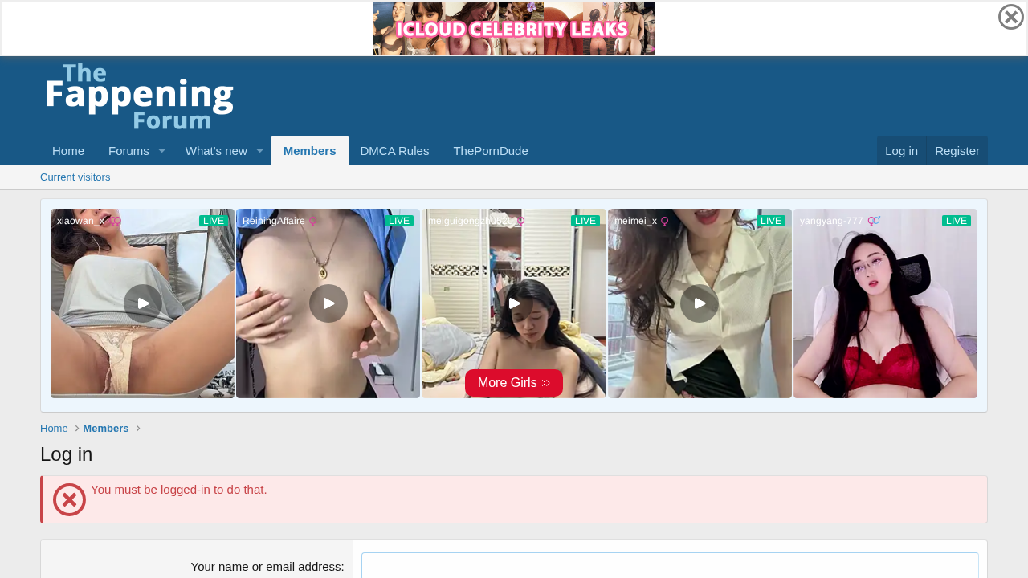1028x578 pixels.
Task: Click the LIVE badge on ReiningAffaire
Action: [x=399, y=221]
